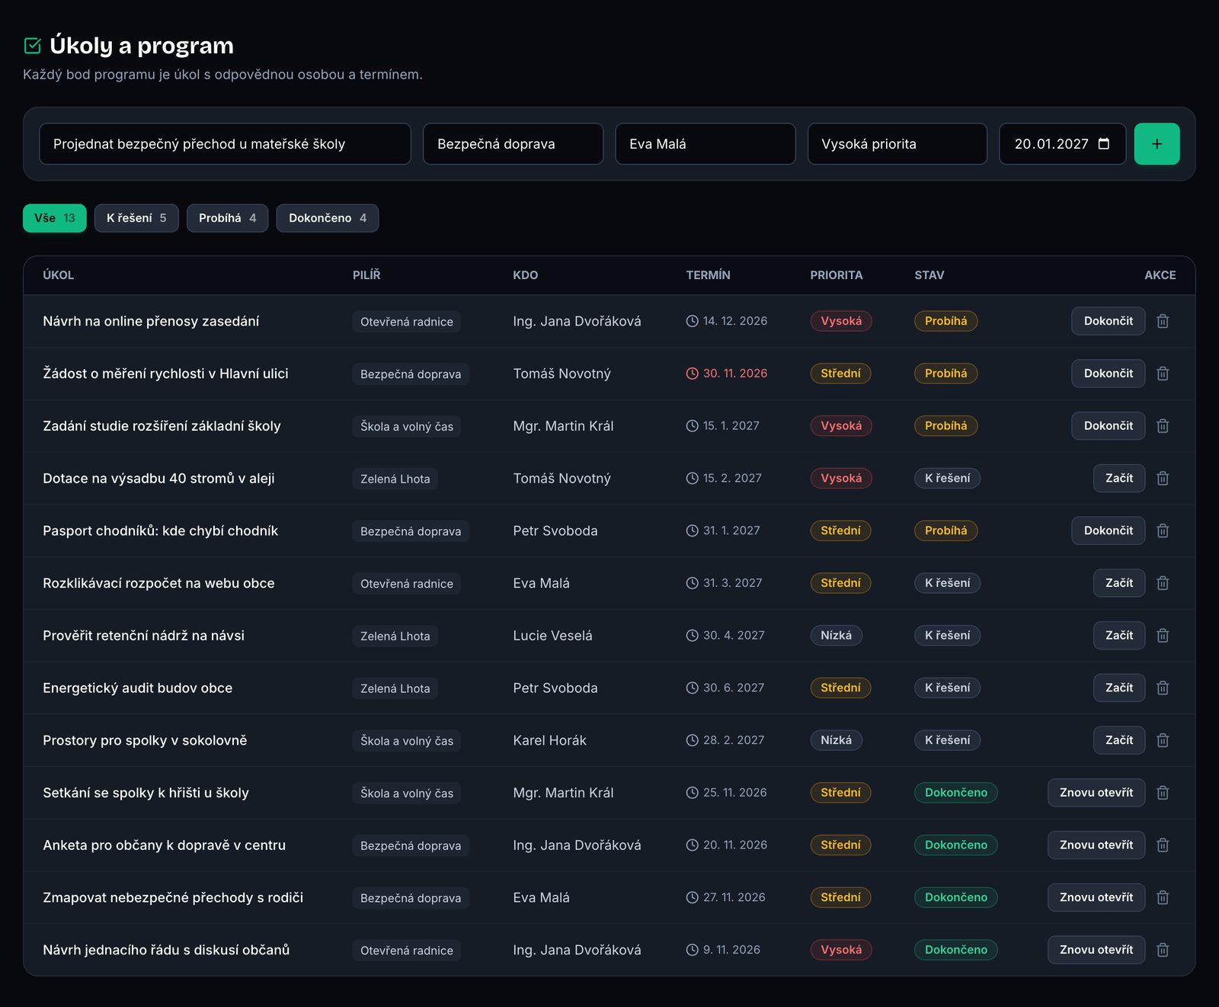Reopen Návrh jednacího řádu s diskusí občanů
This screenshot has height=1007, width=1219.
[1096, 950]
